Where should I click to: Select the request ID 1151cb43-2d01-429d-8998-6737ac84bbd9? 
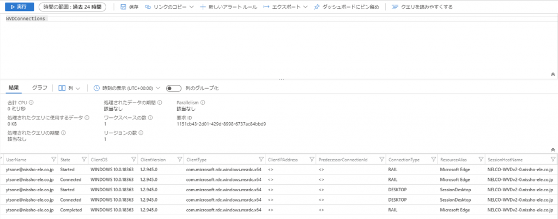221,124
